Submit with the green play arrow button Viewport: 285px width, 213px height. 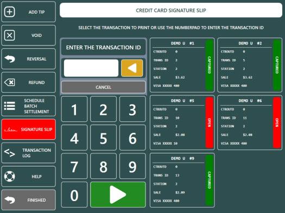click(x=118, y=195)
